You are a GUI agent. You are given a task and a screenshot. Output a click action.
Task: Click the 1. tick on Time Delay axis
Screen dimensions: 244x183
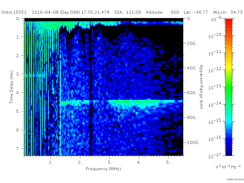coord(18,37)
